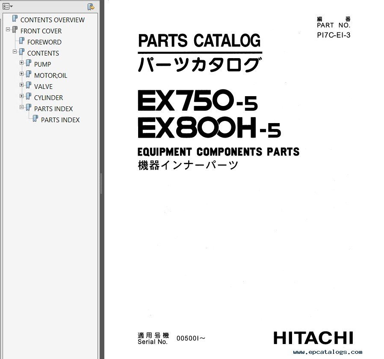
Task: Click the MOTOR;OIL bookmark icon
Action: pos(29,74)
